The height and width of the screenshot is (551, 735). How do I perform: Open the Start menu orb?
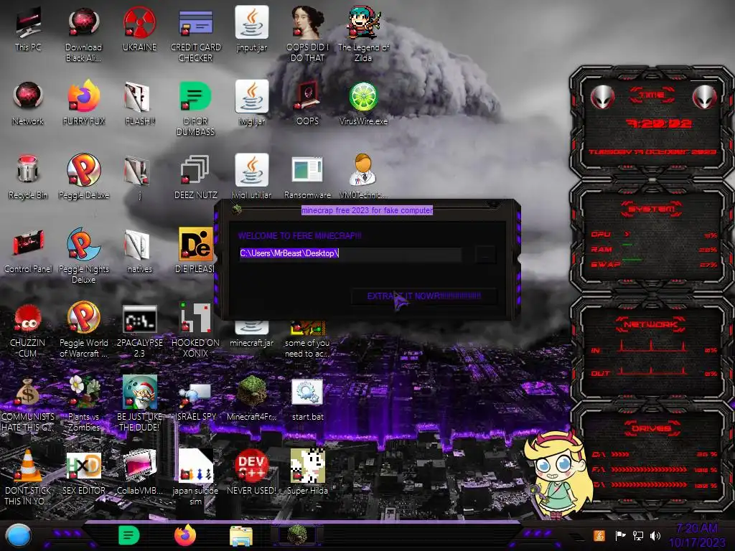[x=18, y=535]
